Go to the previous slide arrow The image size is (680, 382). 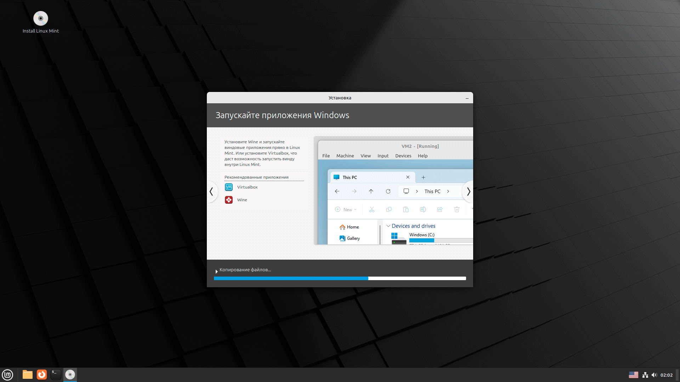click(x=211, y=191)
